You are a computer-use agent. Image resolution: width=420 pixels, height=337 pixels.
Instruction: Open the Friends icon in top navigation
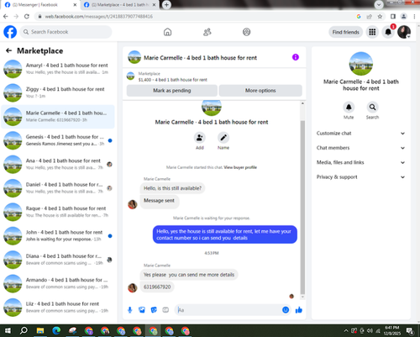pyautogui.click(x=207, y=32)
